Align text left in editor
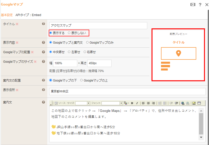Image resolution: width=209 pixels, height=145 pixels. 143,103
